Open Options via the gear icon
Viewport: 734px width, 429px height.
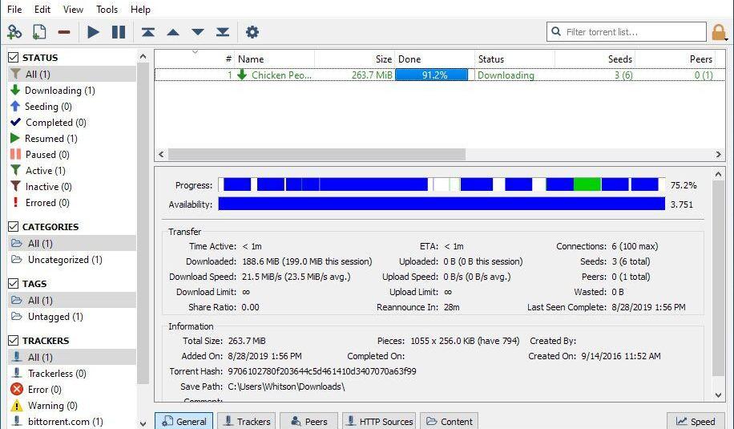pyautogui.click(x=252, y=32)
